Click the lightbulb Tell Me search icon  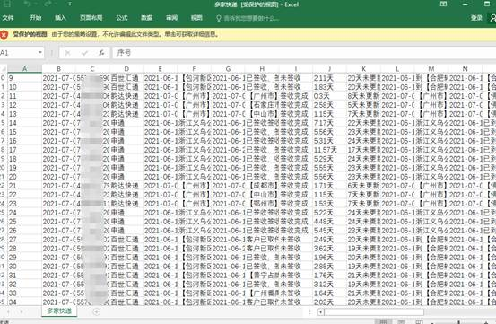coord(218,18)
